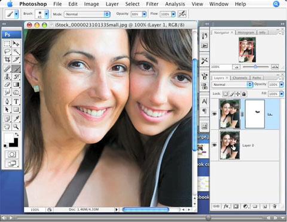
Task: Change screen mode button in toolbox
Action: coord(12,164)
